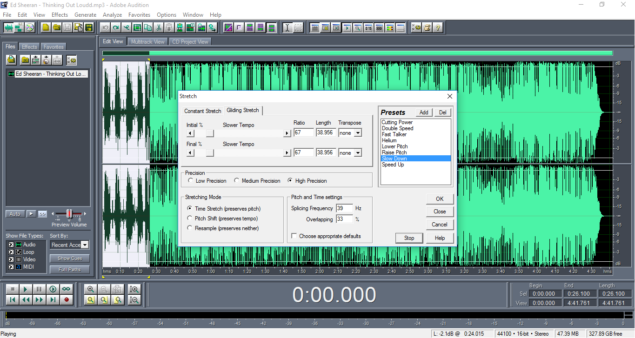Click the Del preset button
635x338 pixels.
(442, 113)
